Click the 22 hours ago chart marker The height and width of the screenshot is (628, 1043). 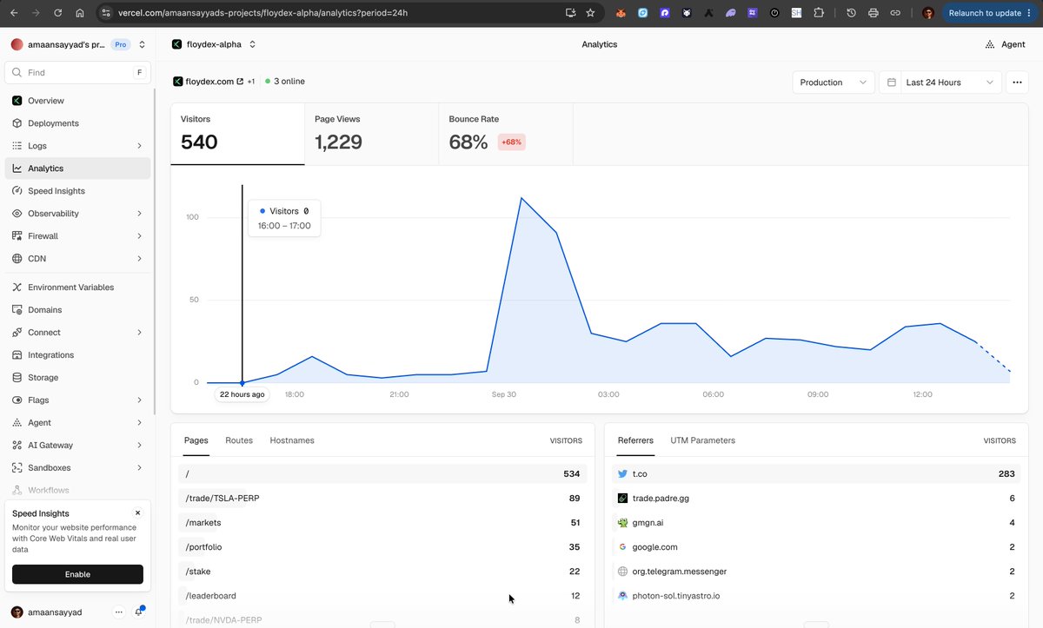pos(242,394)
